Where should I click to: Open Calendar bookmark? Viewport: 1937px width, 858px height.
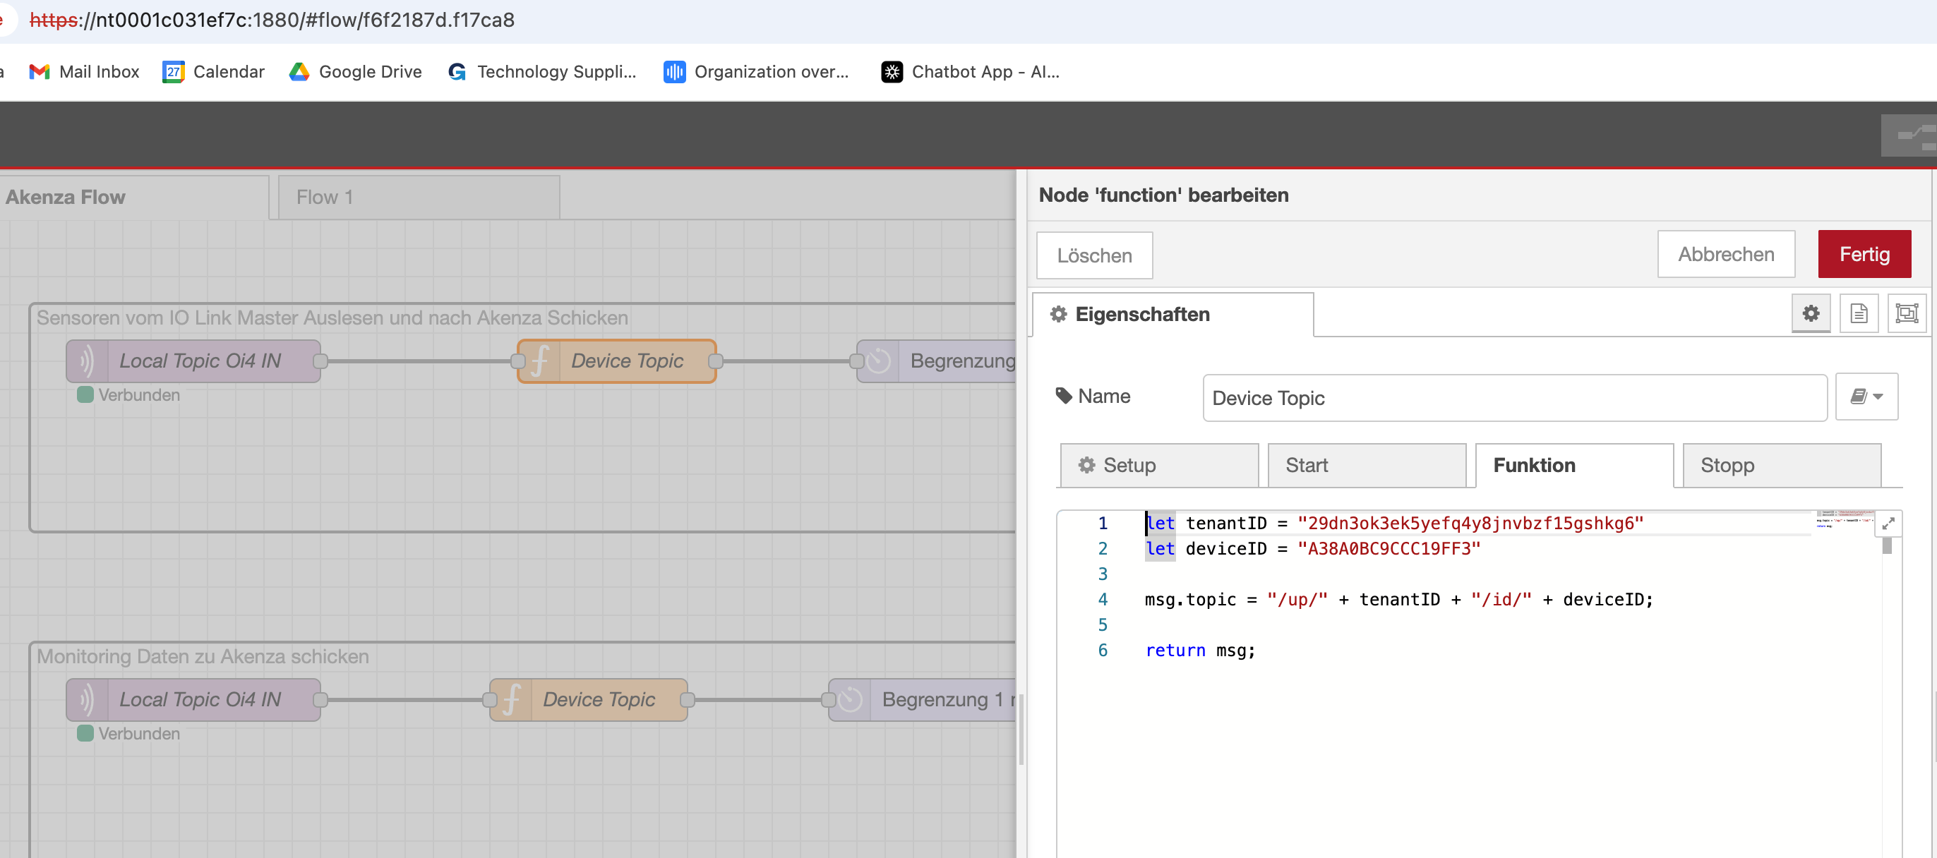pos(214,72)
